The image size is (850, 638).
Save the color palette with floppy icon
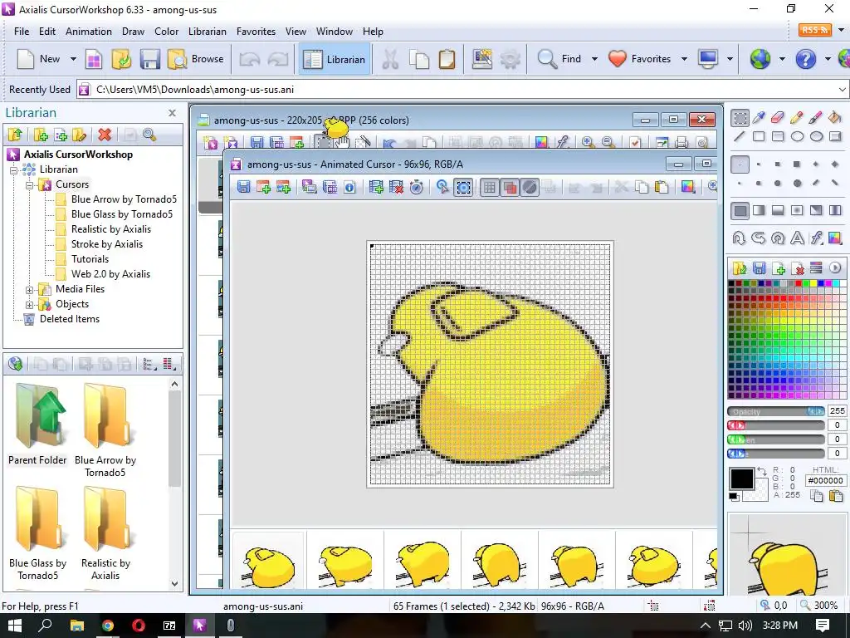pyautogui.click(x=759, y=267)
